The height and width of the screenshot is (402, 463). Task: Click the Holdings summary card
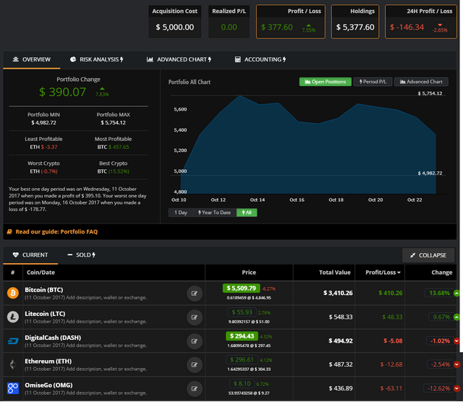(355, 22)
